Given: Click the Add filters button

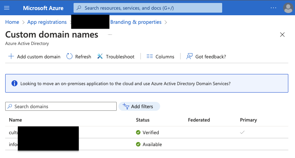Looking at the screenshot, I should 139,106.
